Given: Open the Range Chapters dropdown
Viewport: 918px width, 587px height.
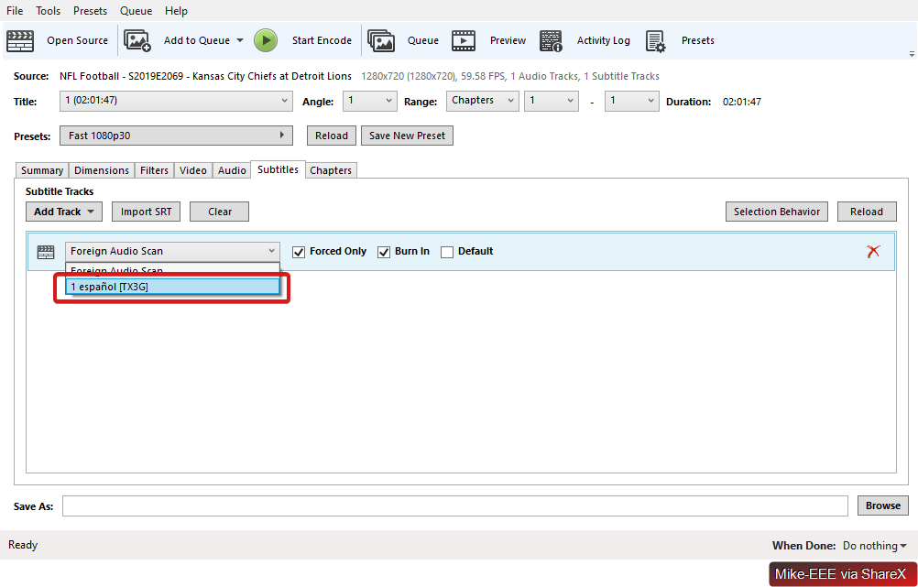Looking at the screenshot, I should (x=482, y=101).
